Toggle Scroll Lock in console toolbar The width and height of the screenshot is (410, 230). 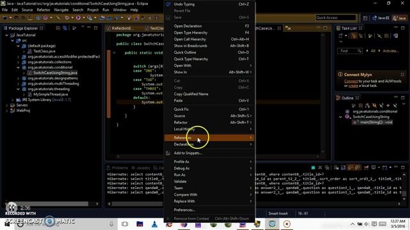[343, 167]
